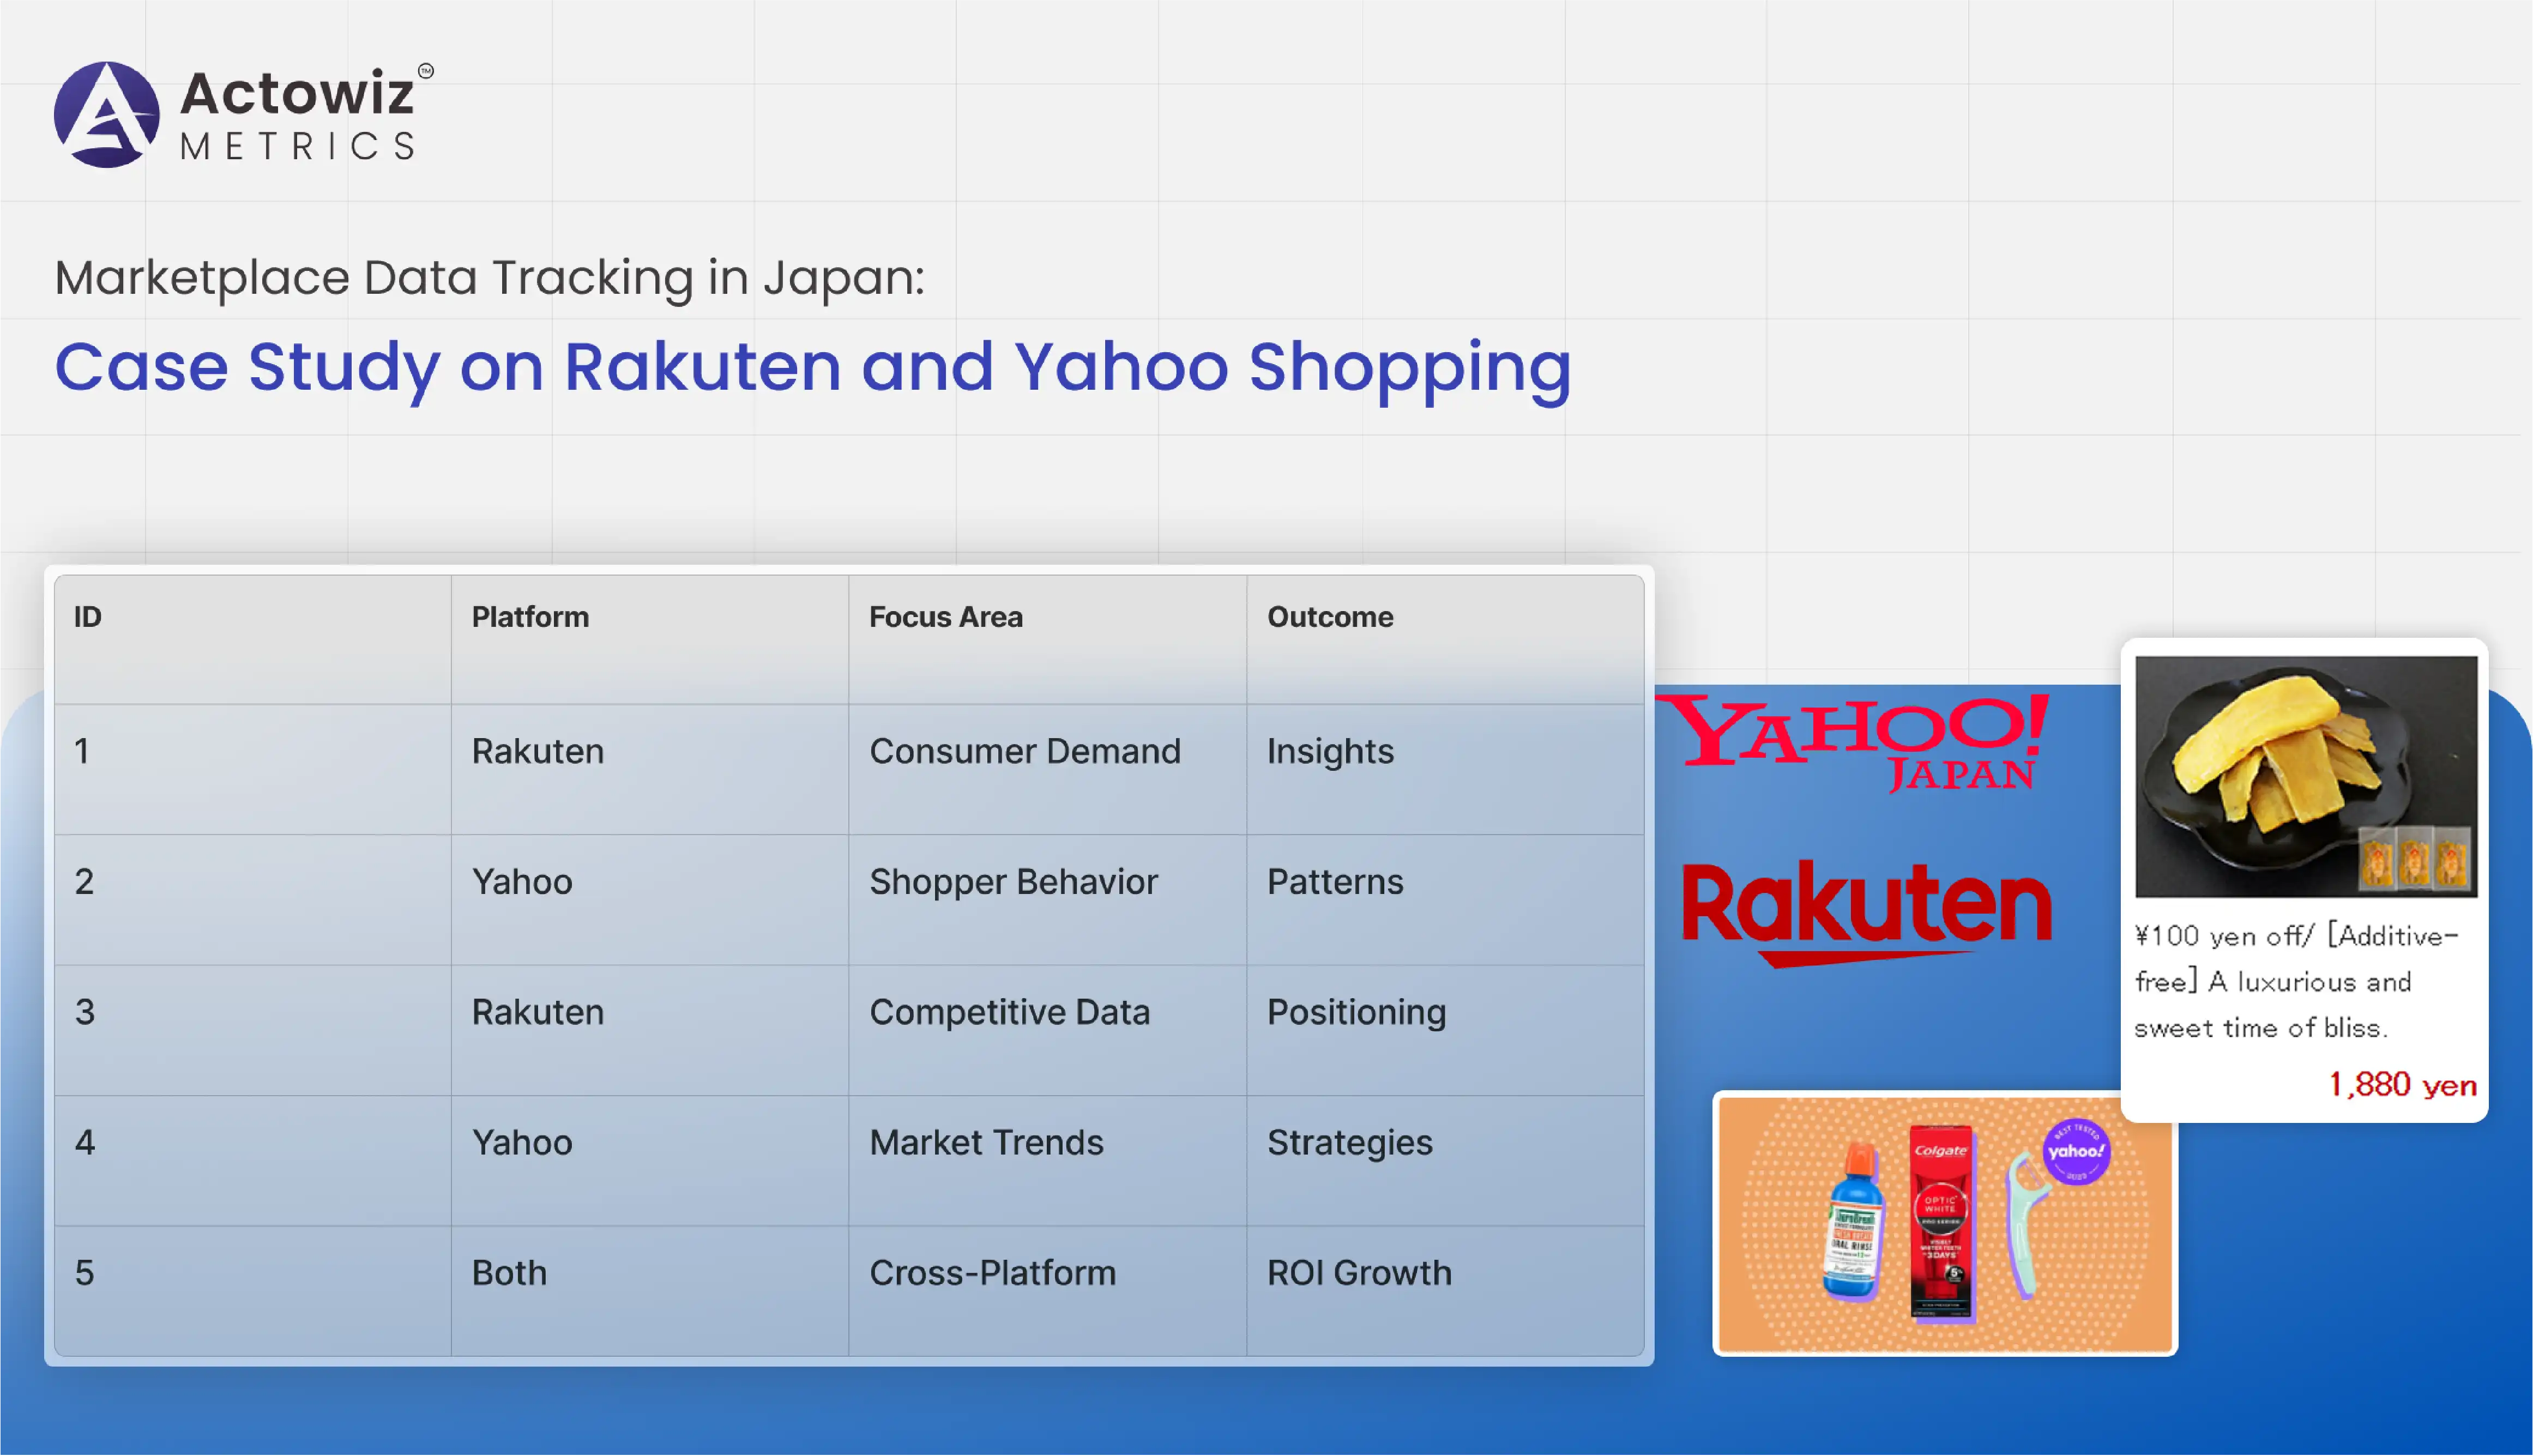The width and height of the screenshot is (2533, 1456).
Task: Click the Actowiz Metrics logo icon
Action: tap(106, 115)
